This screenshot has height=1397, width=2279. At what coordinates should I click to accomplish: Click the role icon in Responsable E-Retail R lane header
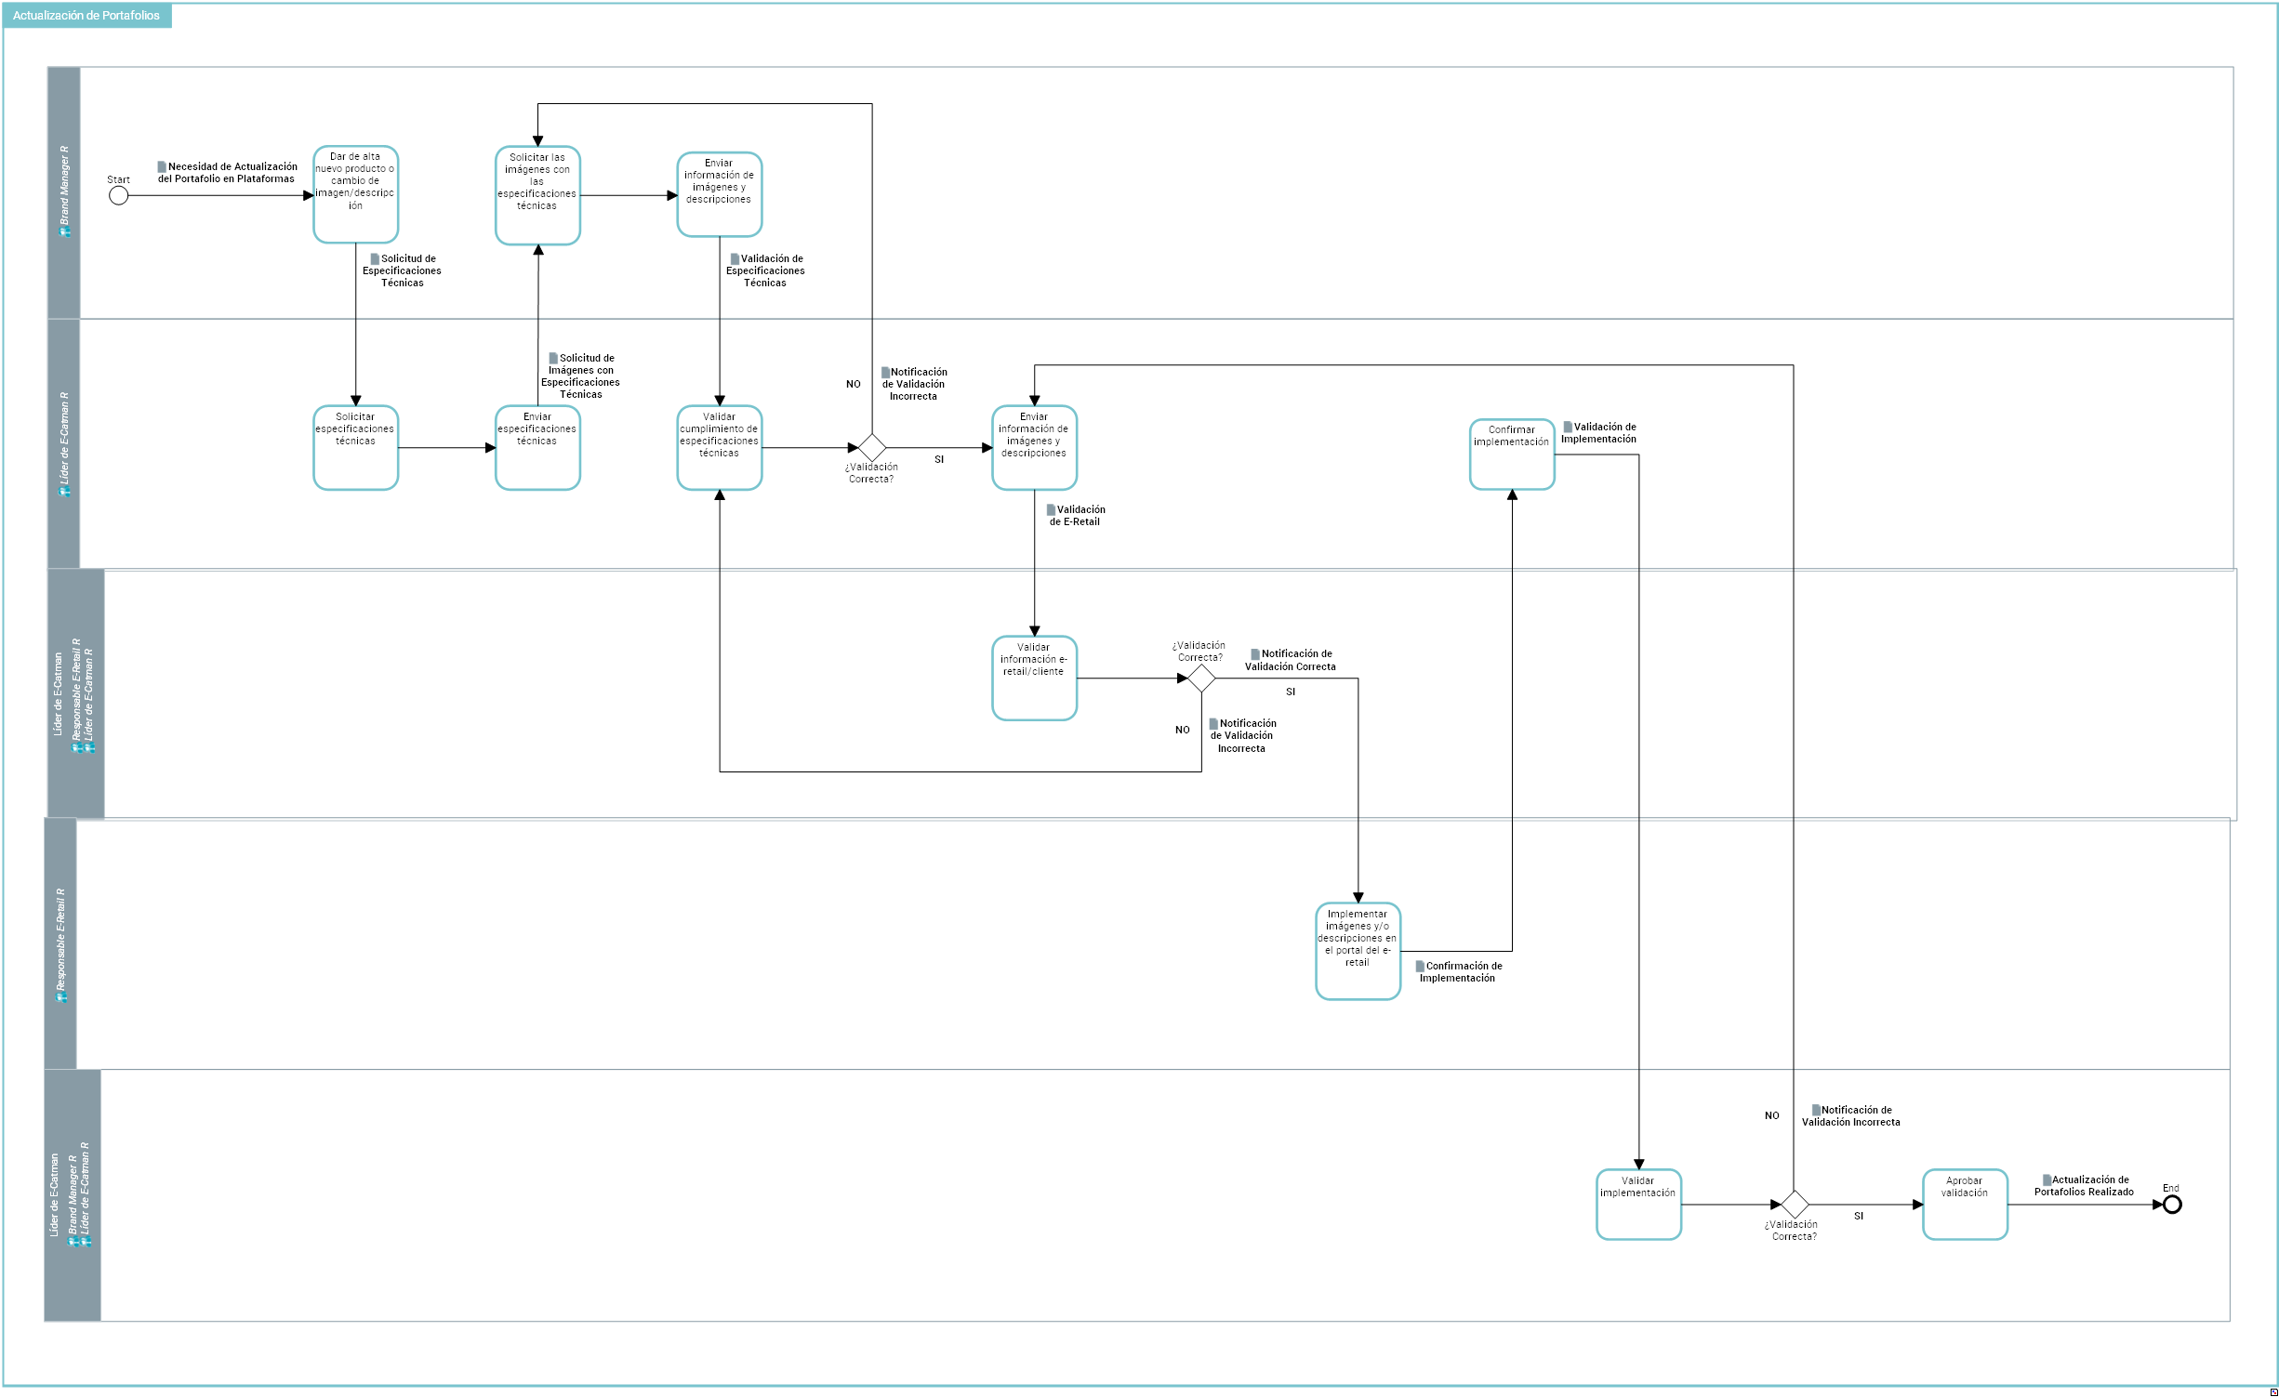[x=61, y=997]
